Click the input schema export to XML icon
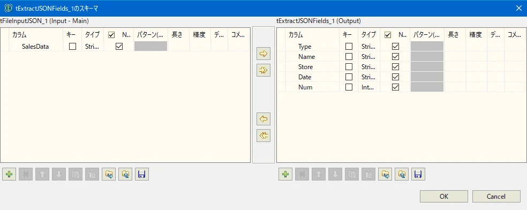 tap(125, 175)
